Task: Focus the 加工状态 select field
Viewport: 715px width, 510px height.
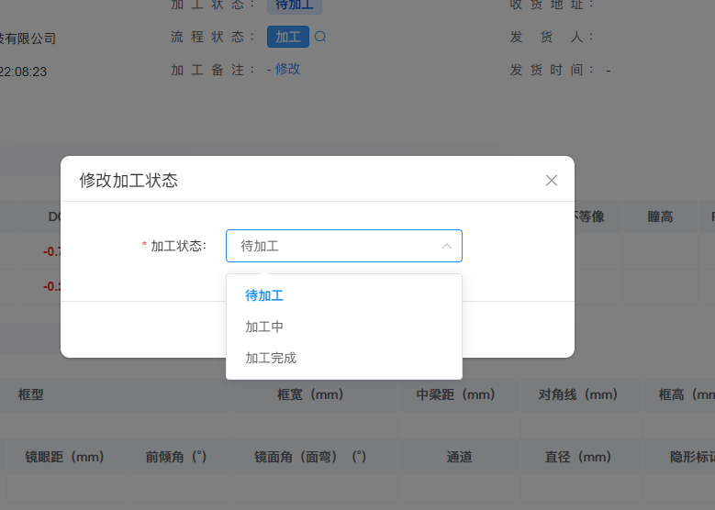Action: 334,246
